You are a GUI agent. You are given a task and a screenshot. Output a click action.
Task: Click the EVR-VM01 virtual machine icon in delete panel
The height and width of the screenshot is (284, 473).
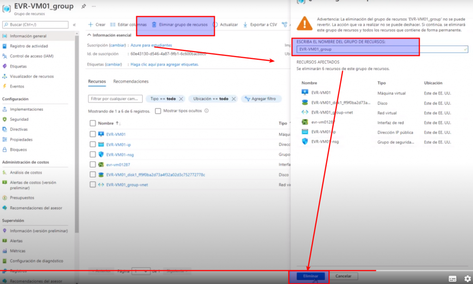pos(305,92)
